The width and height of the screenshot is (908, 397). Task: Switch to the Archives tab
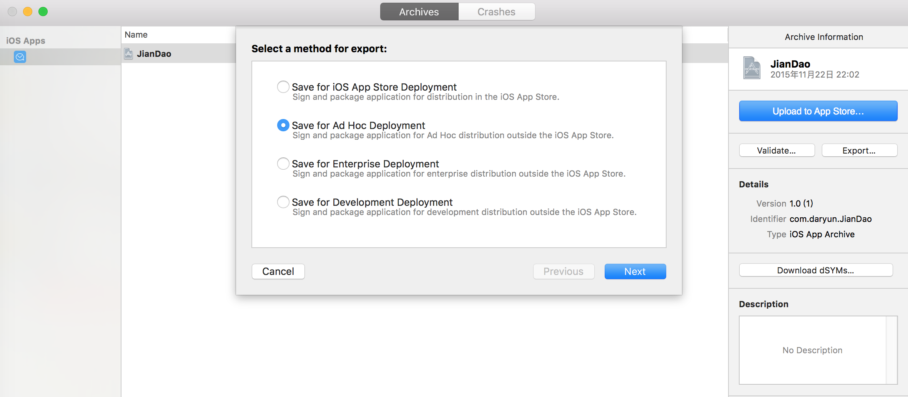click(419, 12)
